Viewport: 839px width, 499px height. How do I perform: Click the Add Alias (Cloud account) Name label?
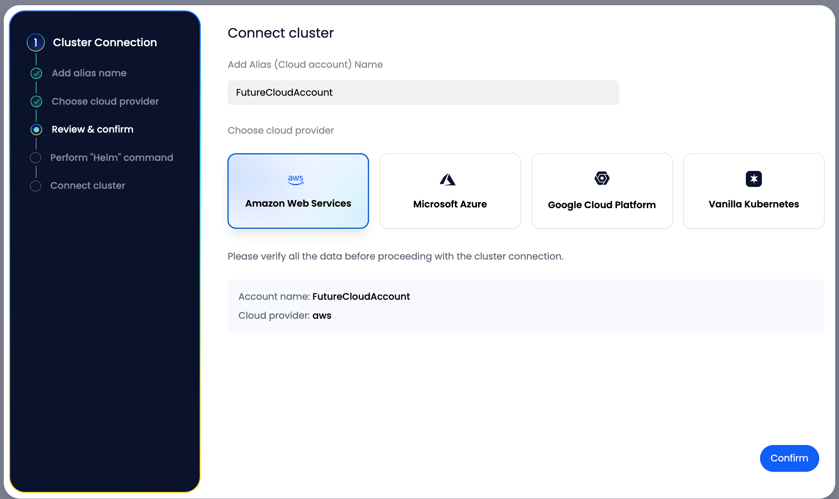point(305,64)
